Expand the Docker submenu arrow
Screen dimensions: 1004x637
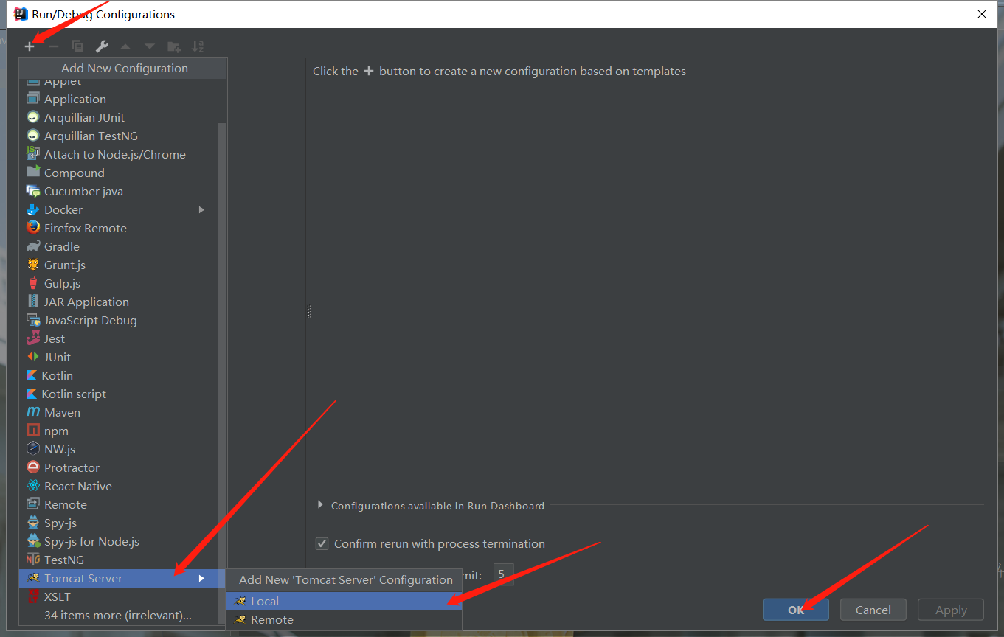tap(201, 209)
